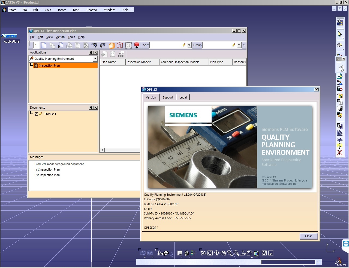This screenshot has height=268, width=349.
Task: Select Product1 node in CATIA specification tree
Action: coord(11,36)
